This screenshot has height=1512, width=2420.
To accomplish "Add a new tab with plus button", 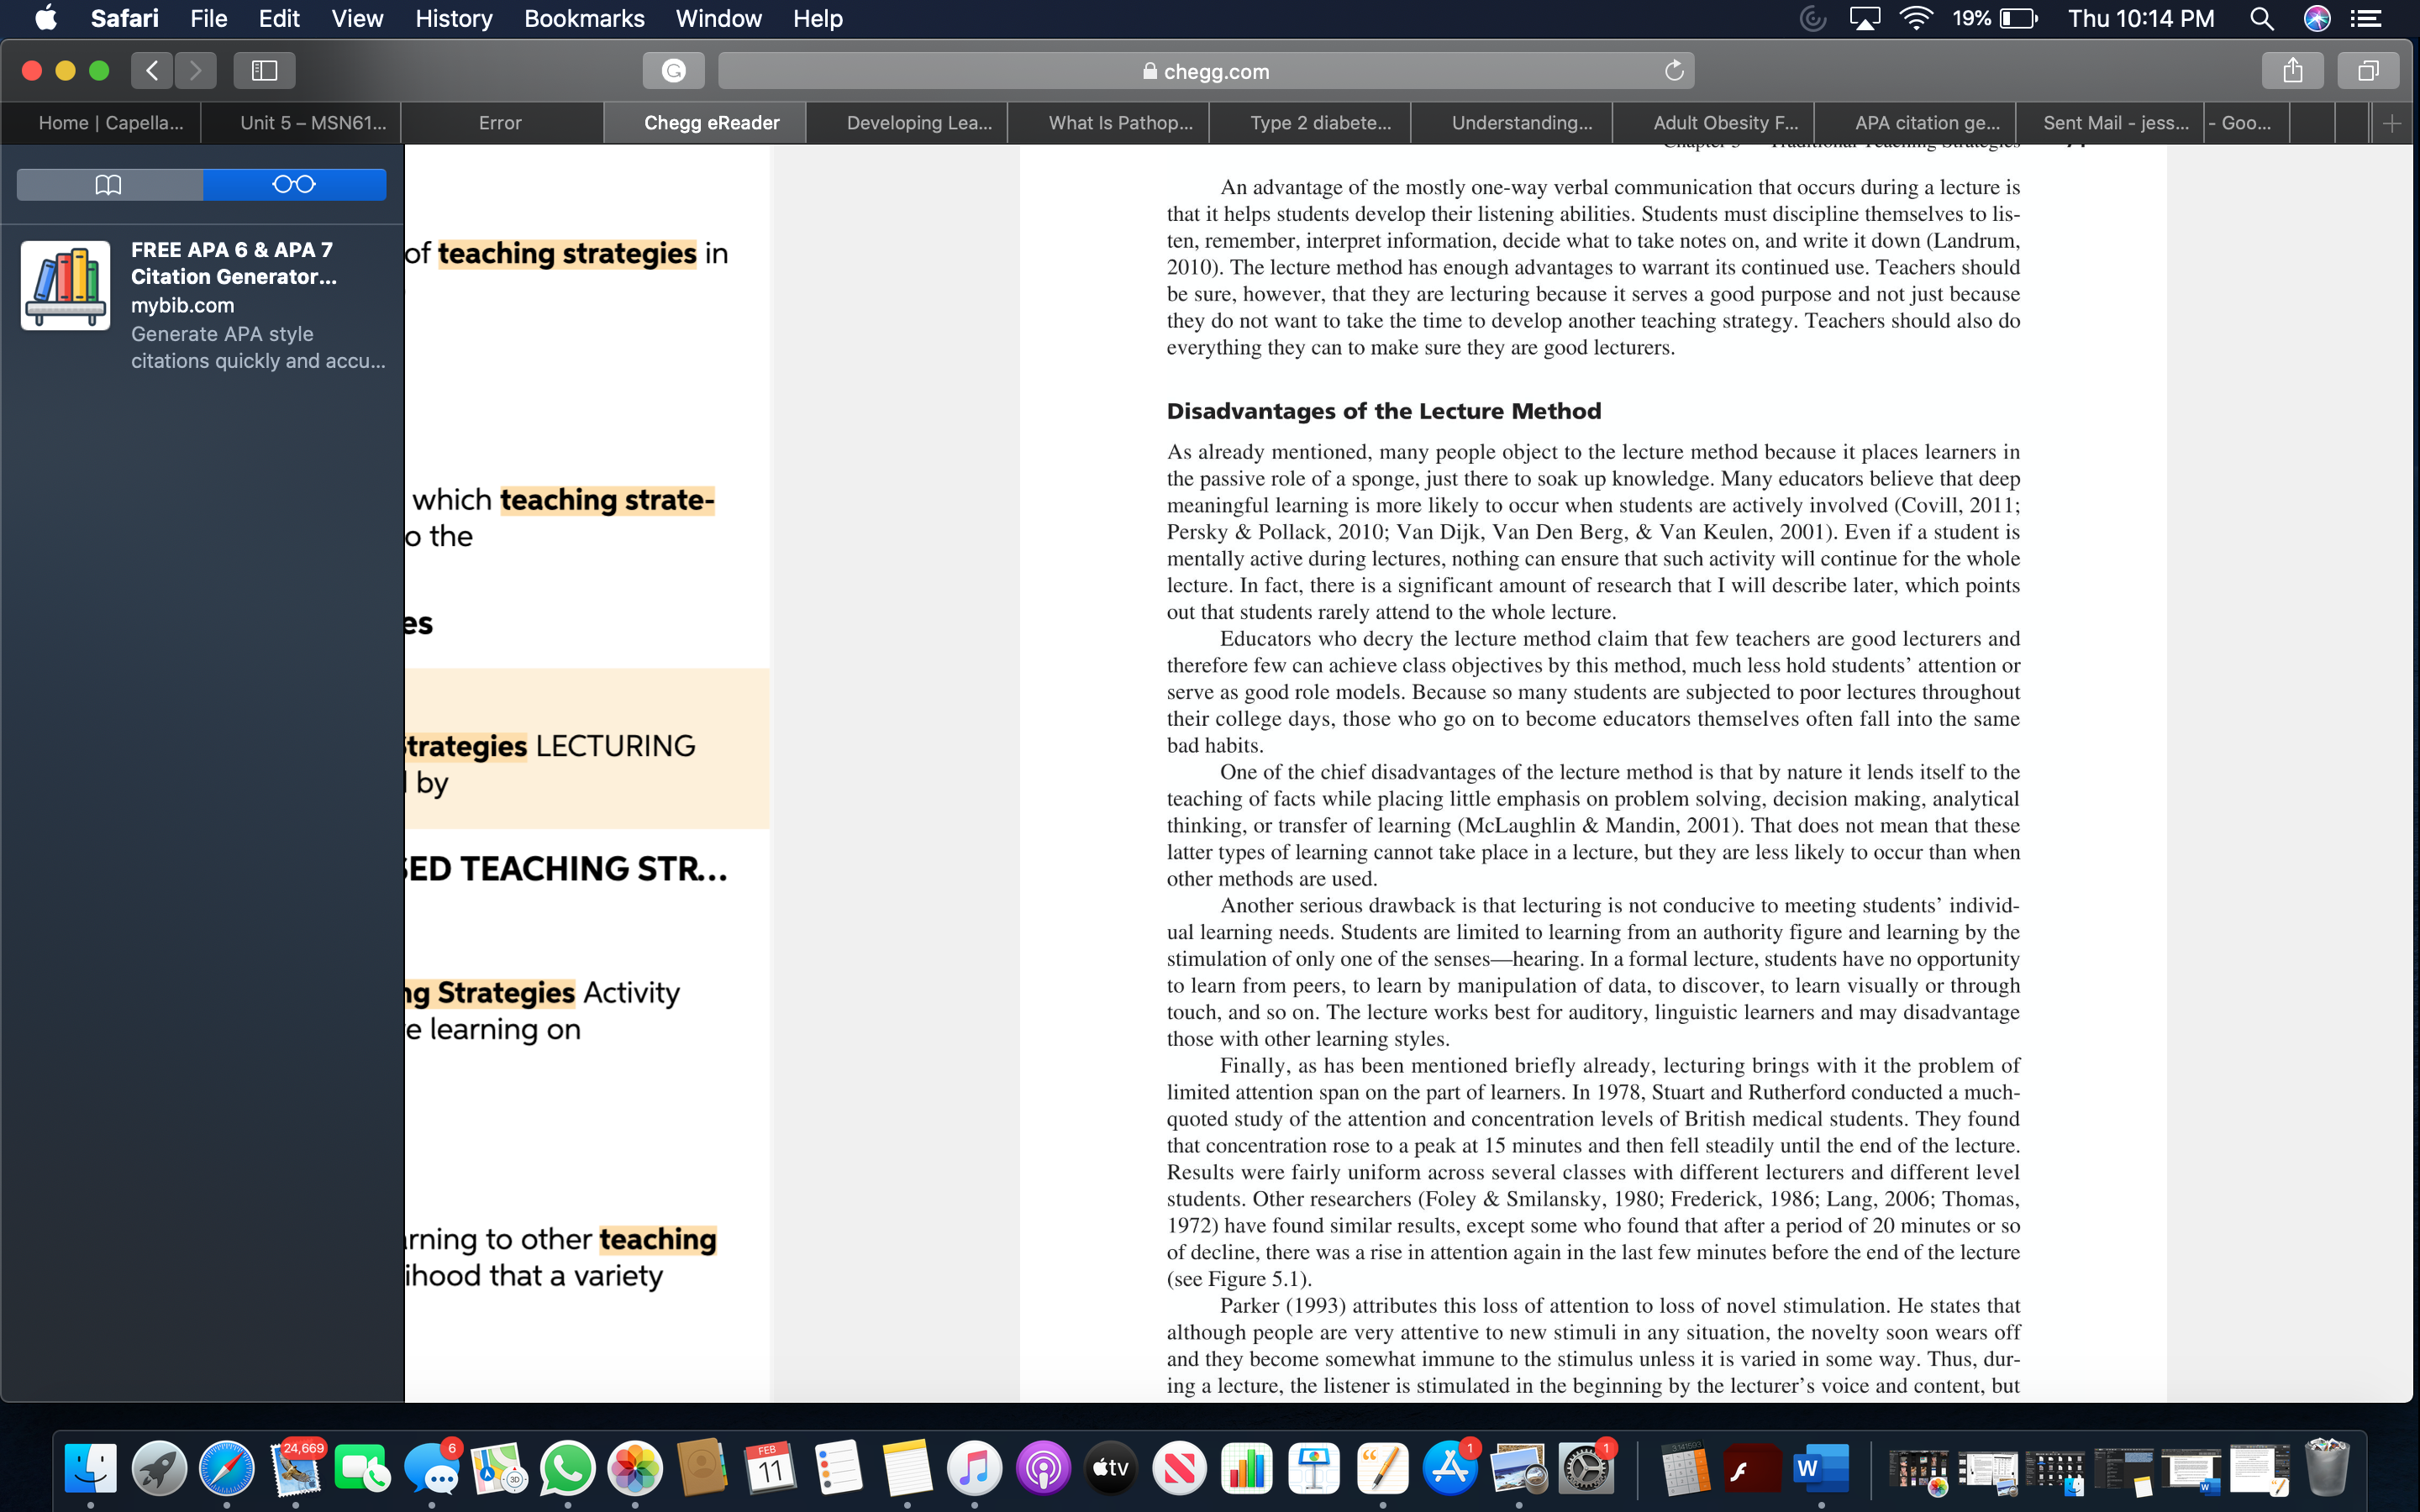I will point(2392,123).
